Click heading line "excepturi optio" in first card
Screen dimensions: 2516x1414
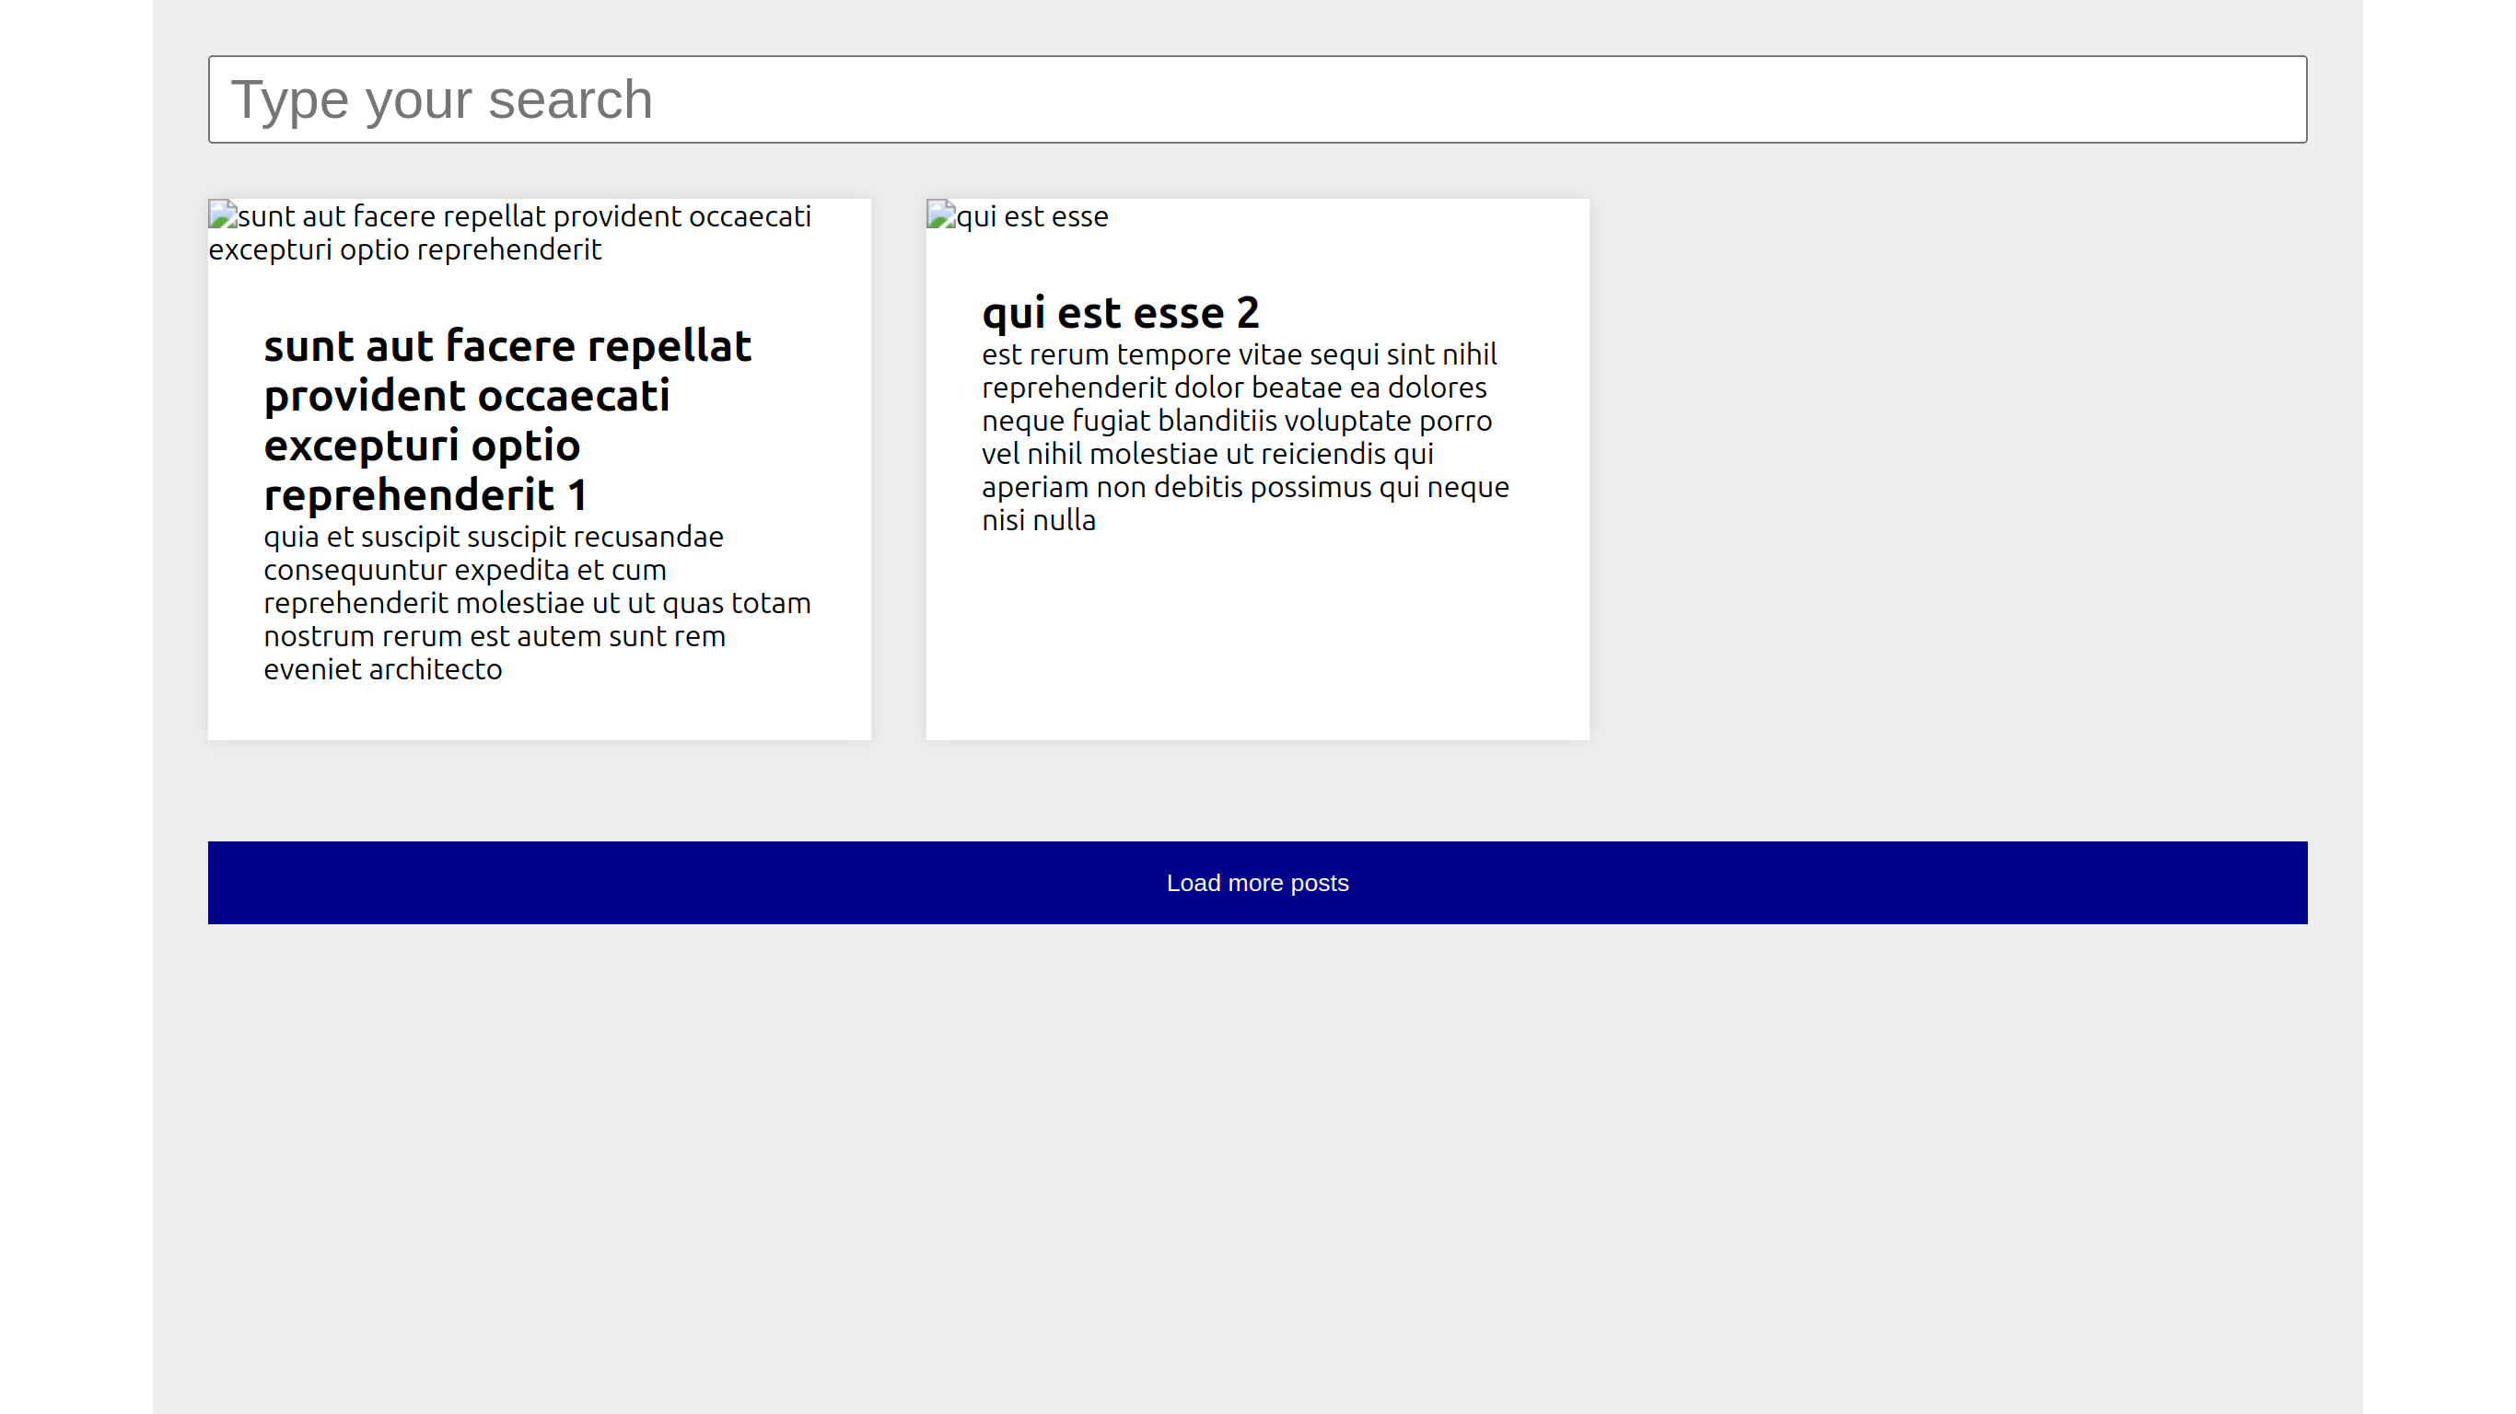click(421, 446)
